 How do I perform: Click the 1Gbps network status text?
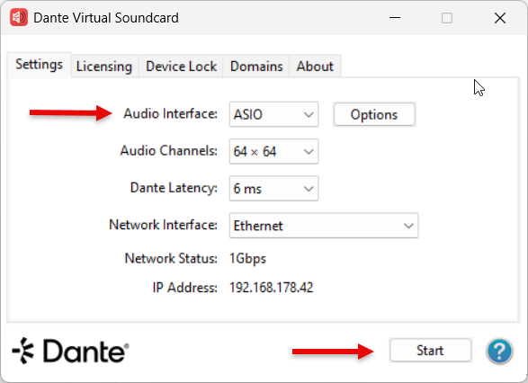click(x=248, y=258)
